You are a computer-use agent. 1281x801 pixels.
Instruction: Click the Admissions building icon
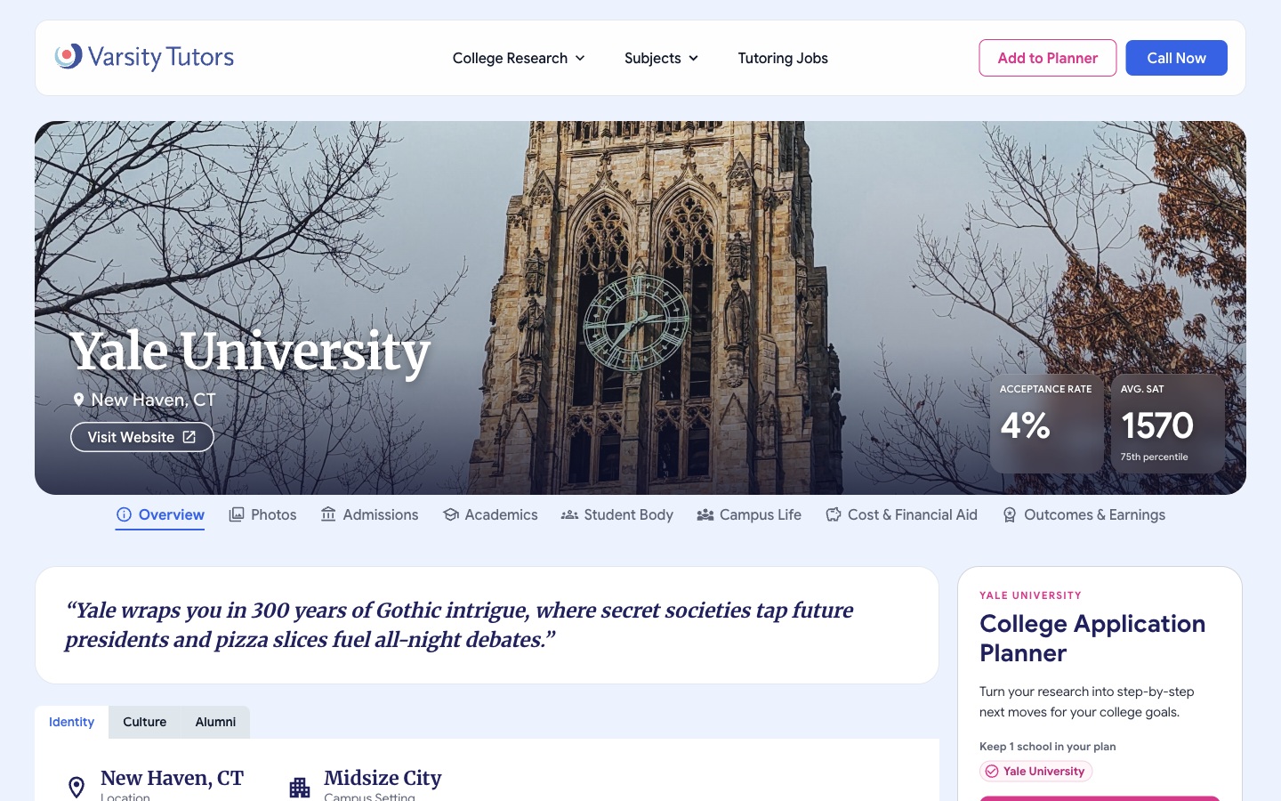pyautogui.click(x=328, y=514)
